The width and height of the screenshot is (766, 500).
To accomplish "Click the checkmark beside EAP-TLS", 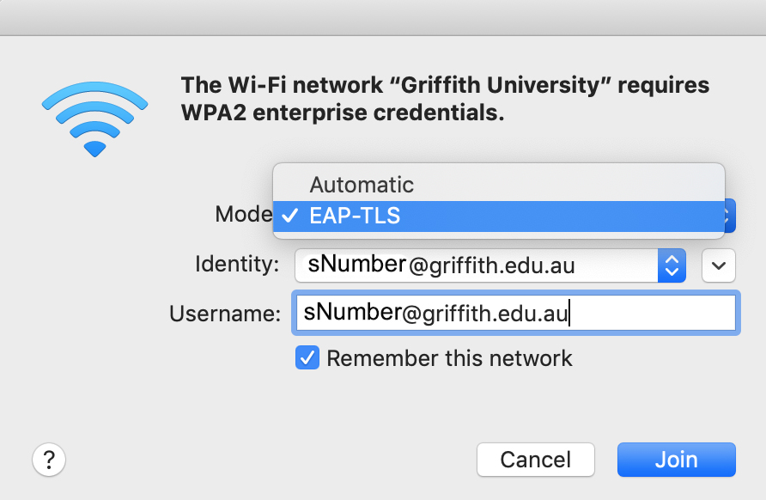I will pyautogui.click(x=291, y=216).
